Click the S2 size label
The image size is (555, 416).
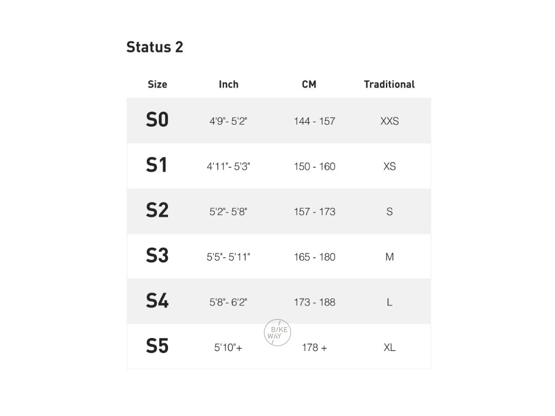pyautogui.click(x=157, y=211)
